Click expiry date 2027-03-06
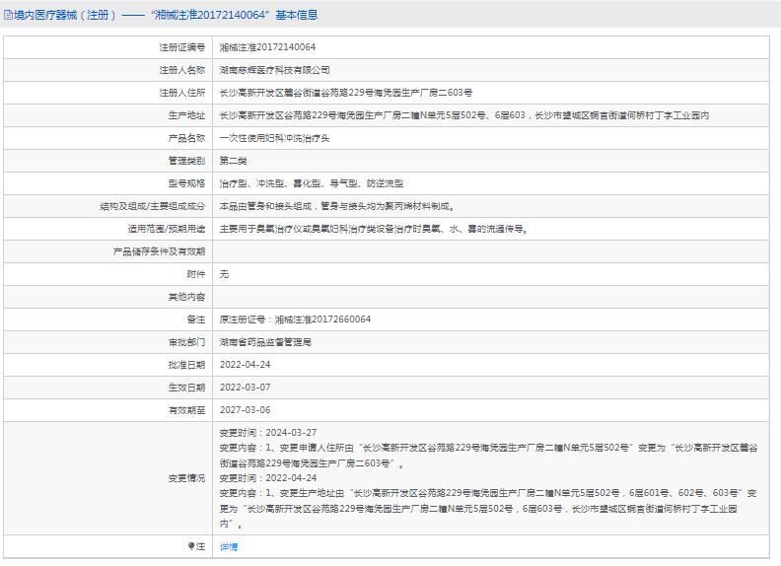This screenshot has width=781, height=566. tap(246, 410)
